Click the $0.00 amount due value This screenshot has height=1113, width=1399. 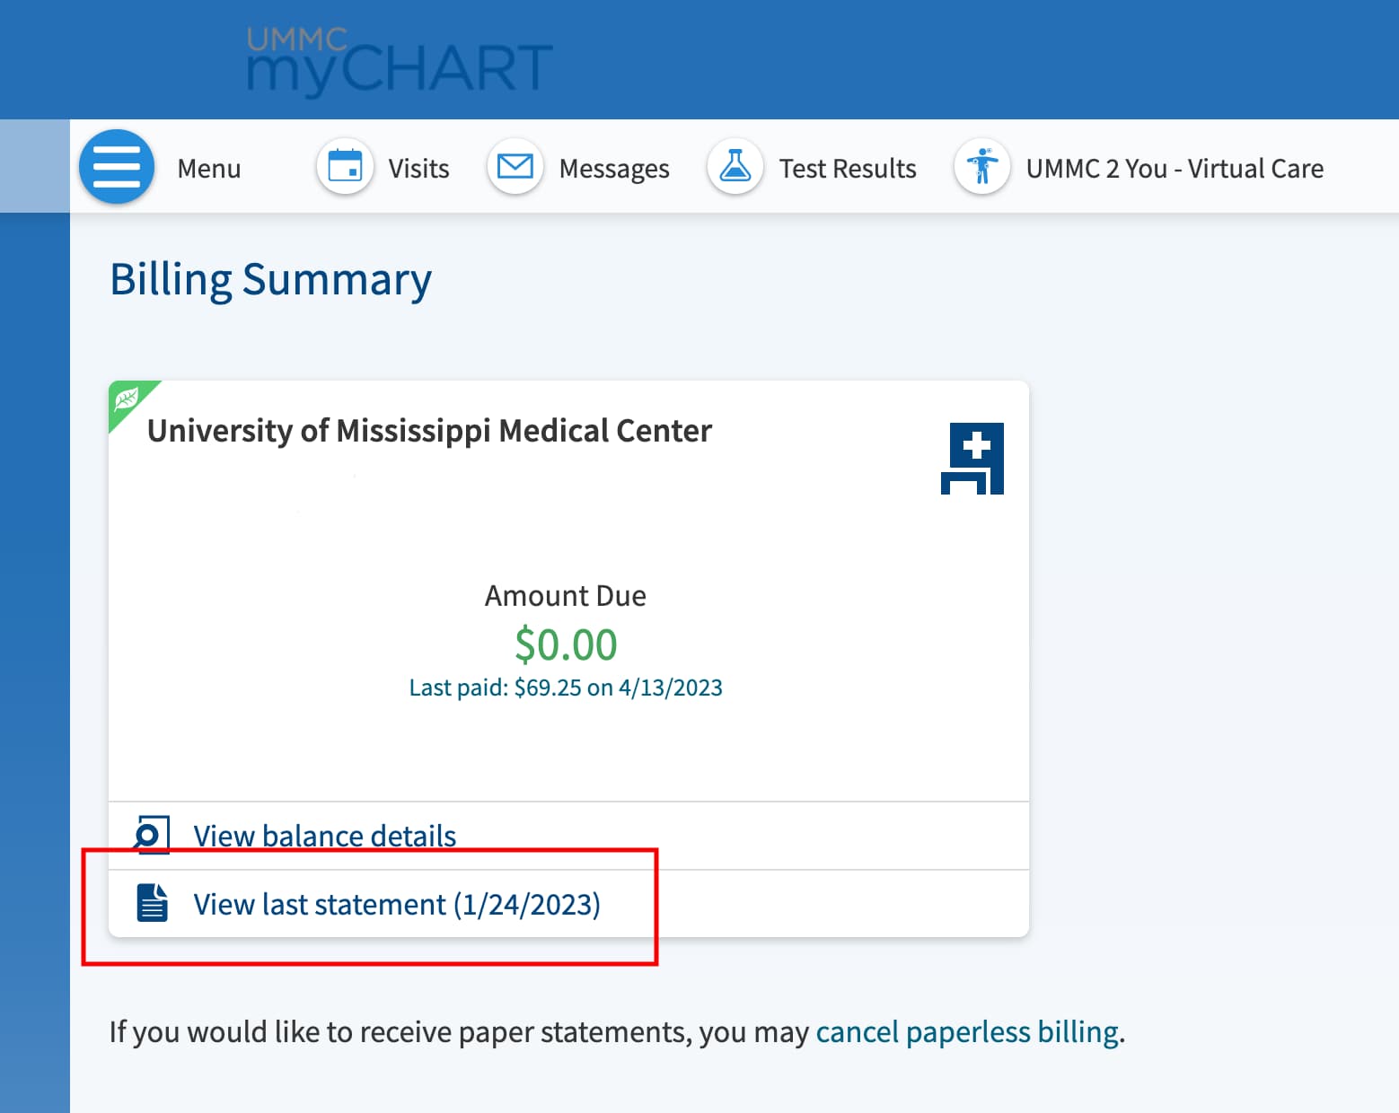point(566,644)
